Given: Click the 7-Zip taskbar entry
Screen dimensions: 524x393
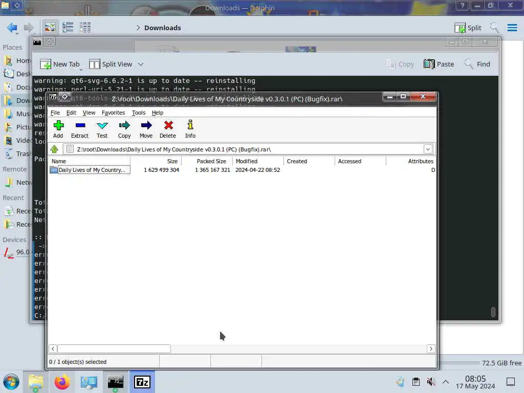Looking at the screenshot, I should pyautogui.click(x=142, y=382).
